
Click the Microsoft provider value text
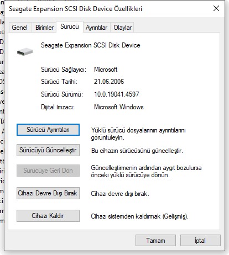point(106,70)
